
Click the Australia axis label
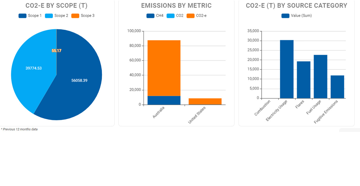point(158,112)
